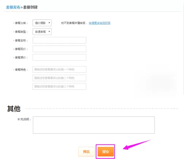Open the 套餐发布 breadcrumb link
The height and width of the screenshot is (159, 184).
click(x=13, y=7)
